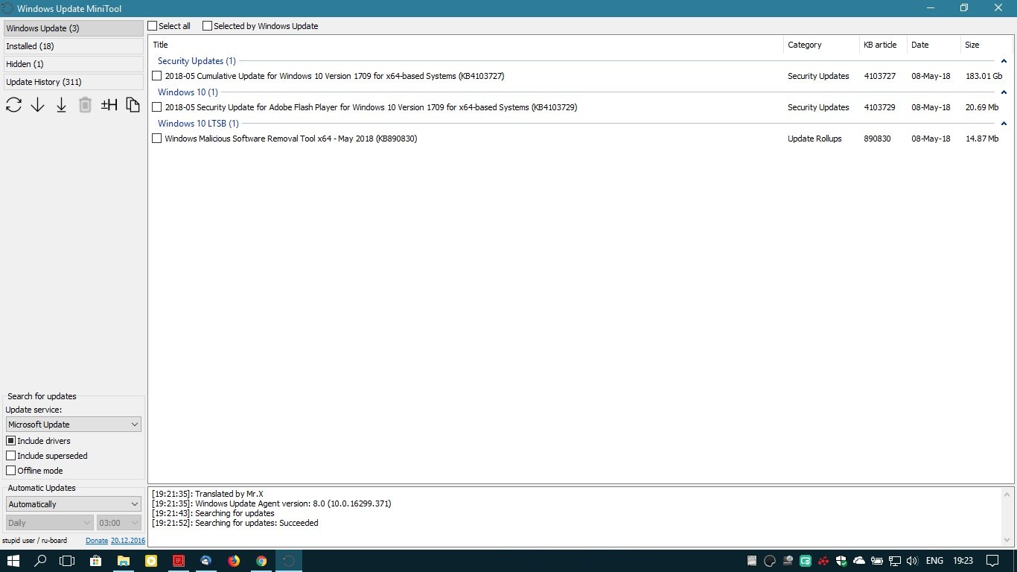This screenshot has height=572, width=1017.
Task: Click the copy links to clipboard icon
Action: (x=133, y=105)
